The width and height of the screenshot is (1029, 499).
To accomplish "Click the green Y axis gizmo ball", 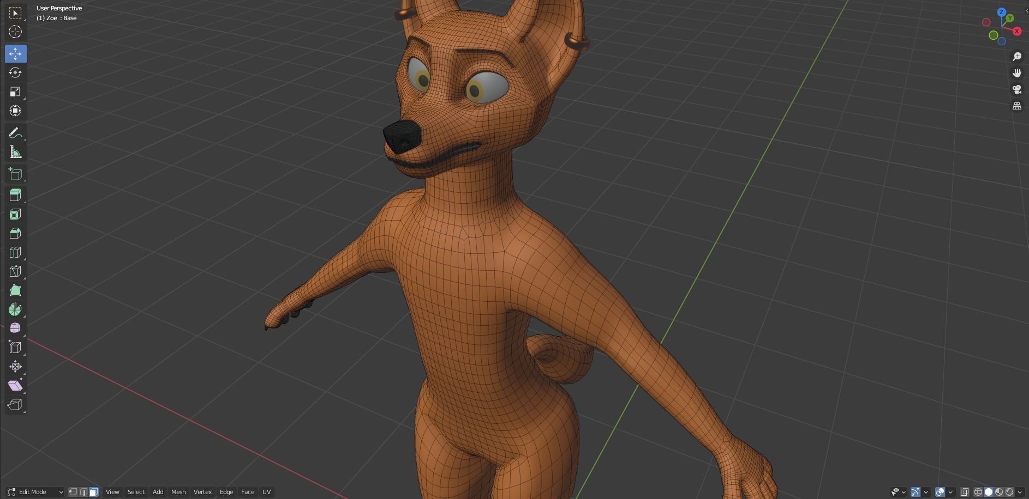I will tap(1010, 19).
